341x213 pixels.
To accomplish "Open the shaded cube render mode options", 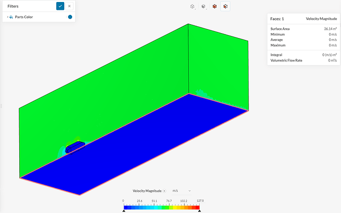I will coord(204,6).
